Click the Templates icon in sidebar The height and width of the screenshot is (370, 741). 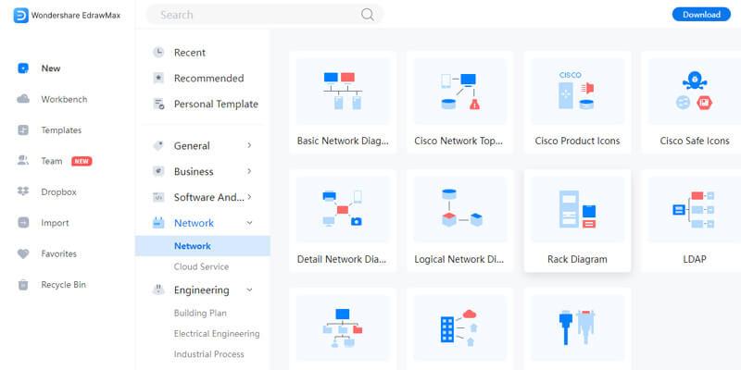point(23,130)
